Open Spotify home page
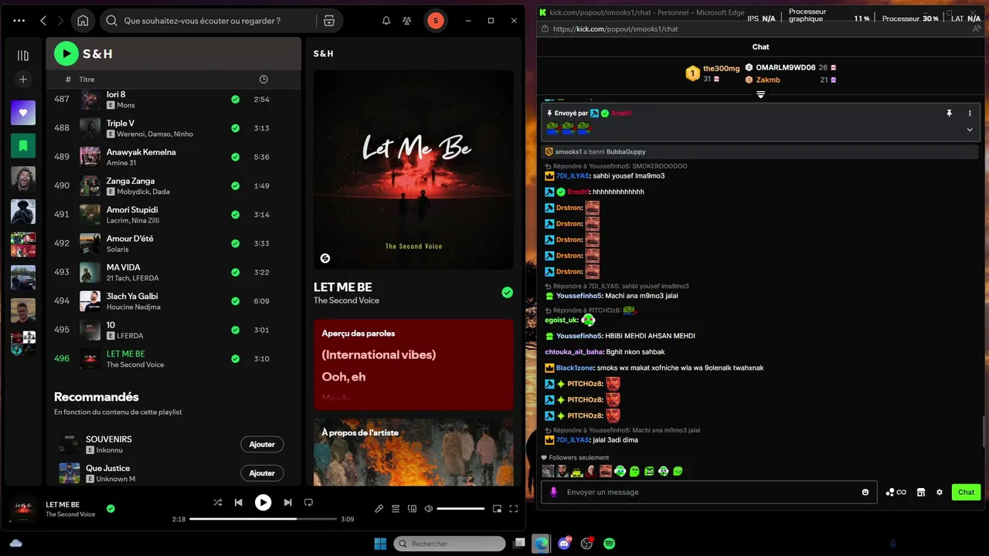Screen dimensions: 989x556 point(83,21)
